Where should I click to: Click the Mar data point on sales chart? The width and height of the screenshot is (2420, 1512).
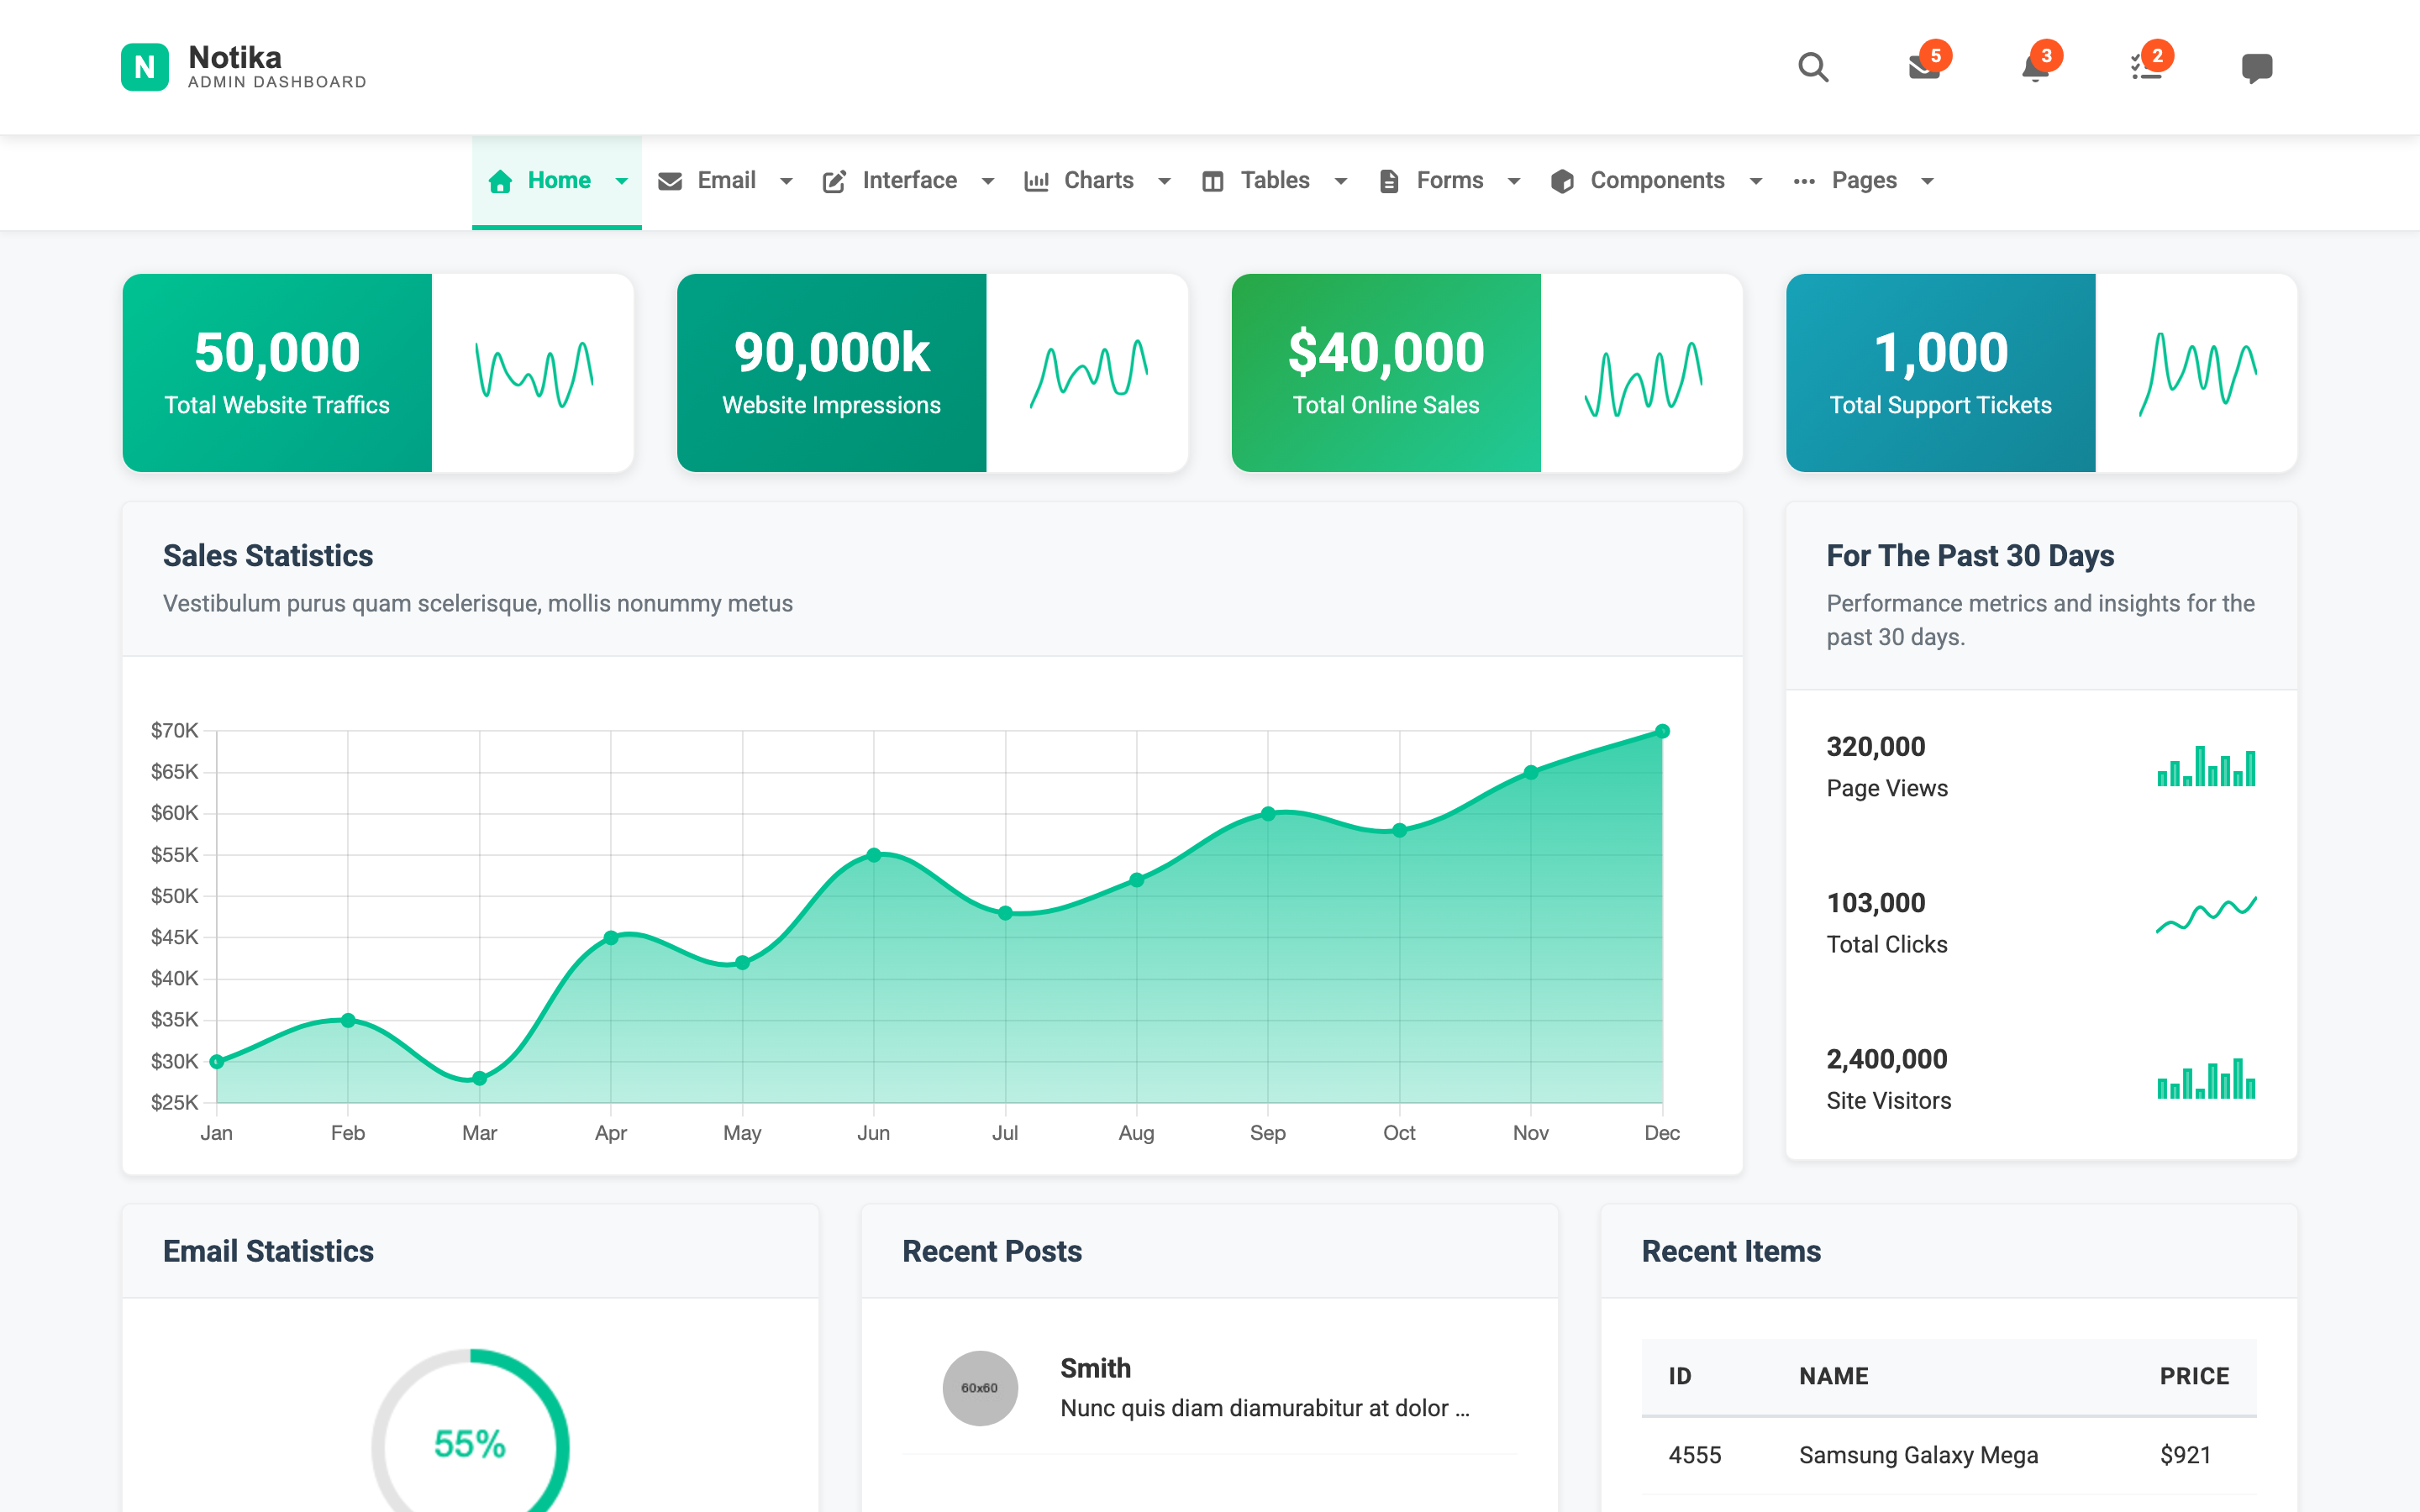pos(479,1078)
